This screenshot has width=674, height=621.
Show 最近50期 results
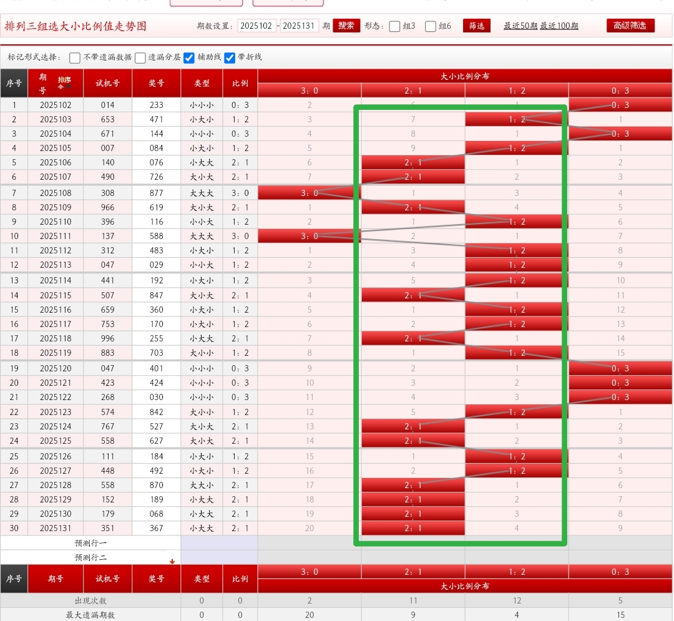click(520, 26)
